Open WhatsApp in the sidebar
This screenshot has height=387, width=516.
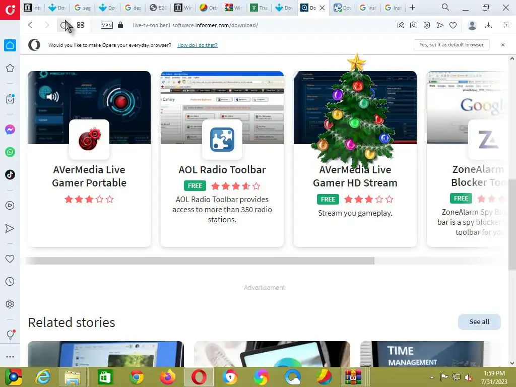10,152
